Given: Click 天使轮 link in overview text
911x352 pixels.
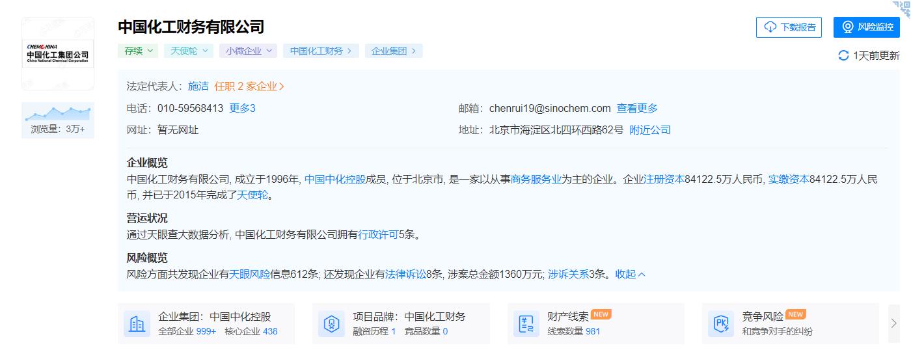Looking at the screenshot, I should click(252, 195).
